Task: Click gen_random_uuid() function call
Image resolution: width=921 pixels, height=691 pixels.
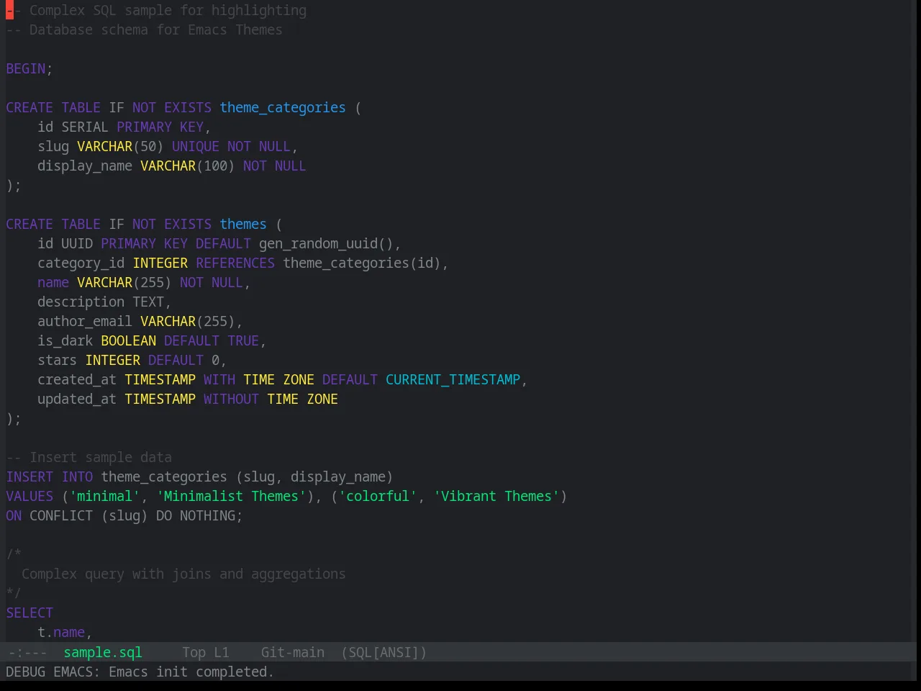Action: tap(326, 243)
